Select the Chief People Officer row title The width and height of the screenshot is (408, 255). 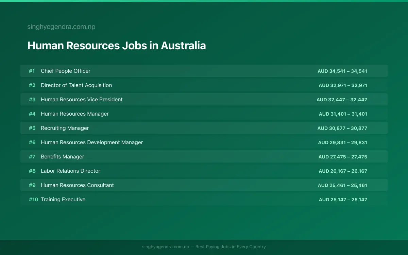coord(66,71)
